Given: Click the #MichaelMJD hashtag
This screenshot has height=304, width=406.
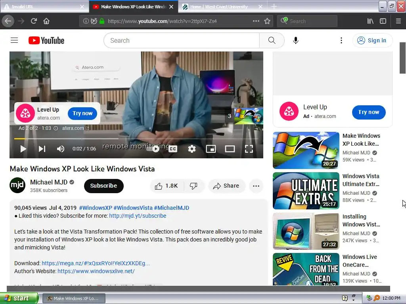Looking at the screenshot, I should 171,208.
